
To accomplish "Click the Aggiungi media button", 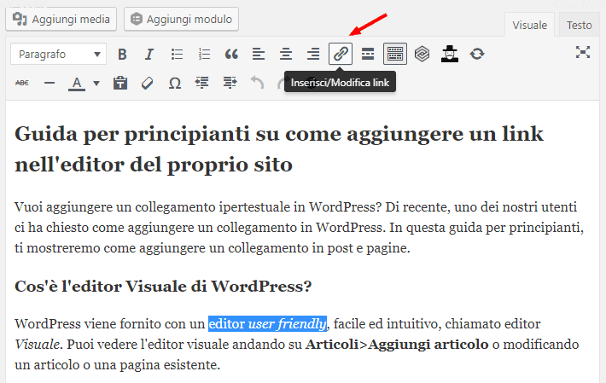I will click(x=61, y=19).
